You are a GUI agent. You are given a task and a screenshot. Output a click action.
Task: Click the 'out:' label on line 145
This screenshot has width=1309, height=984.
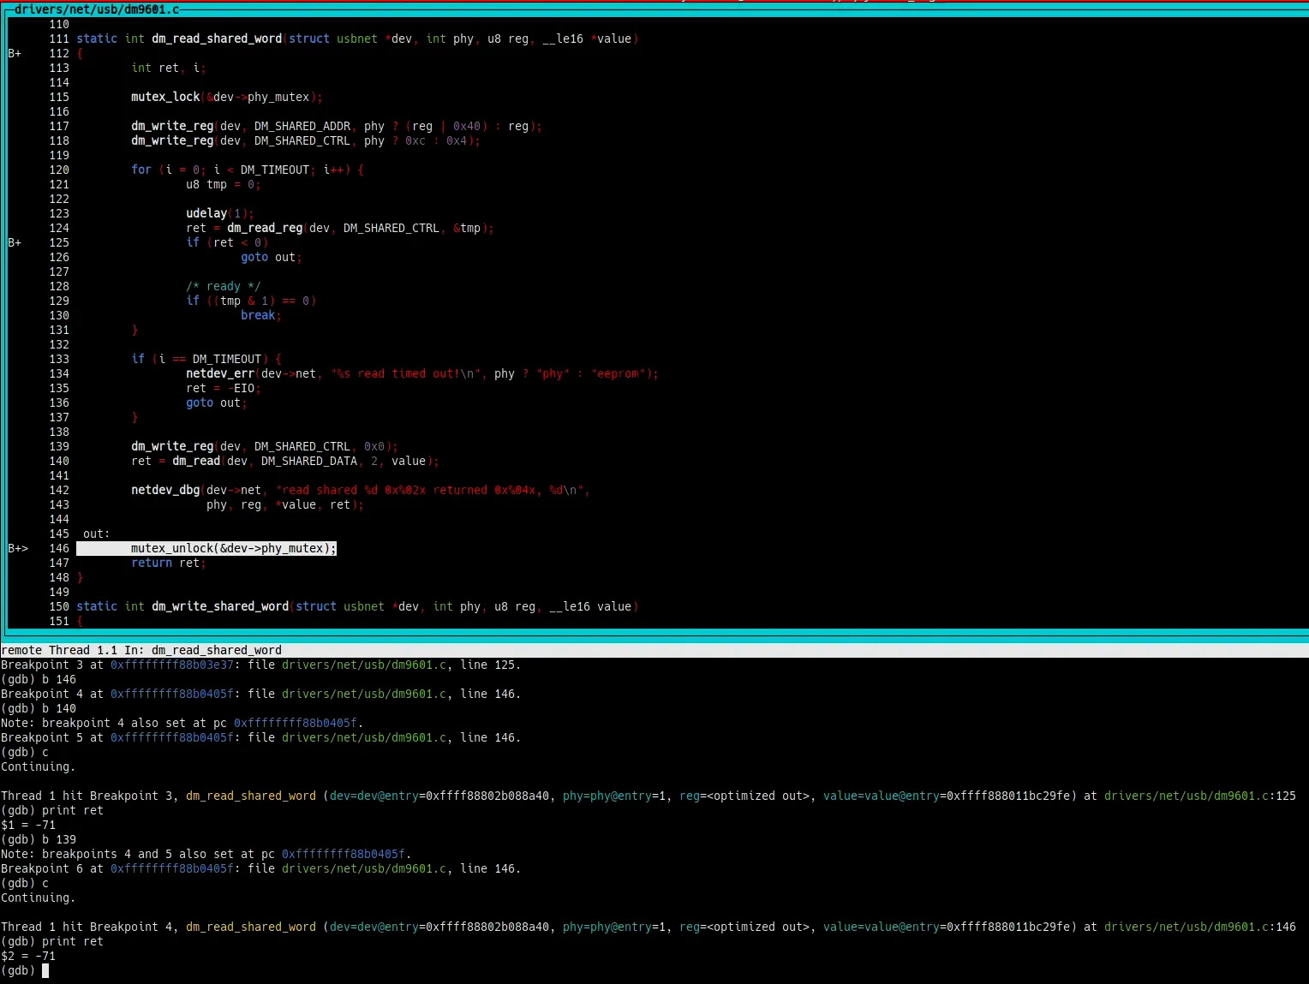click(97, 534)
